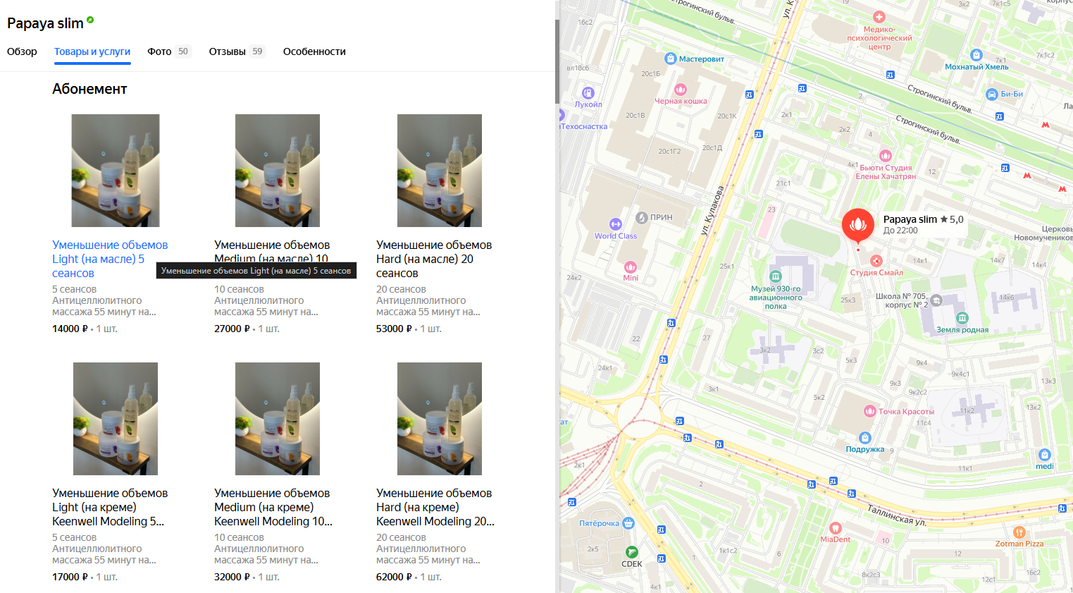1073x593 pixels.
Task: Open the Отзывы tab
Action: click(x=228, y=51)
